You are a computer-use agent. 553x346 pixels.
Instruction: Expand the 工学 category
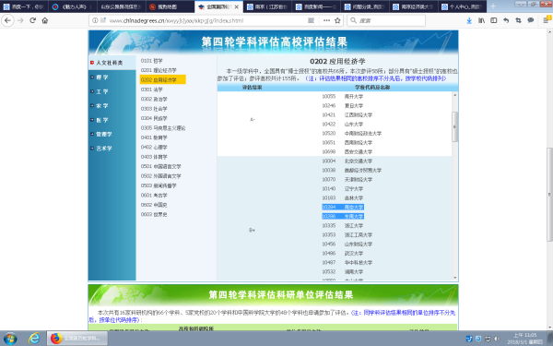click(x=102, y=91)
